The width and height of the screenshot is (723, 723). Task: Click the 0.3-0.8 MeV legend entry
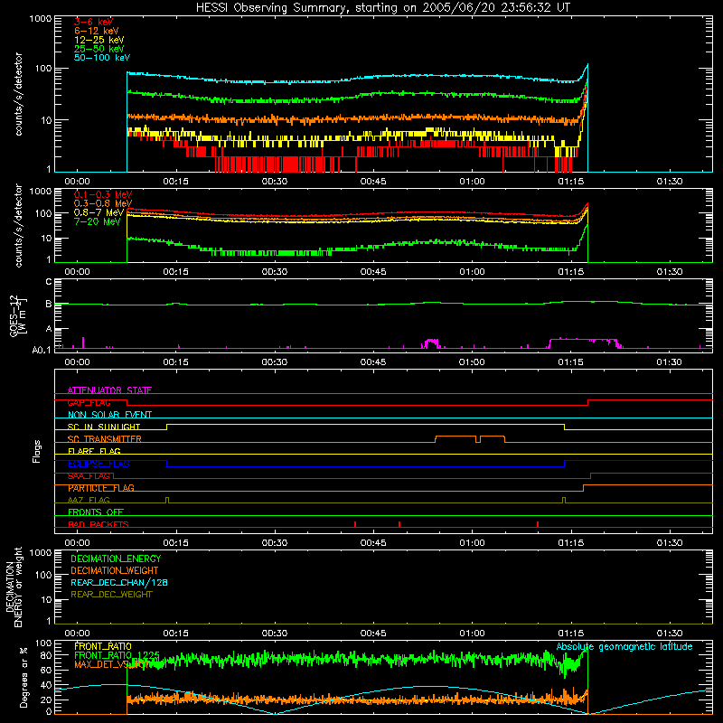tap(103, 203)
